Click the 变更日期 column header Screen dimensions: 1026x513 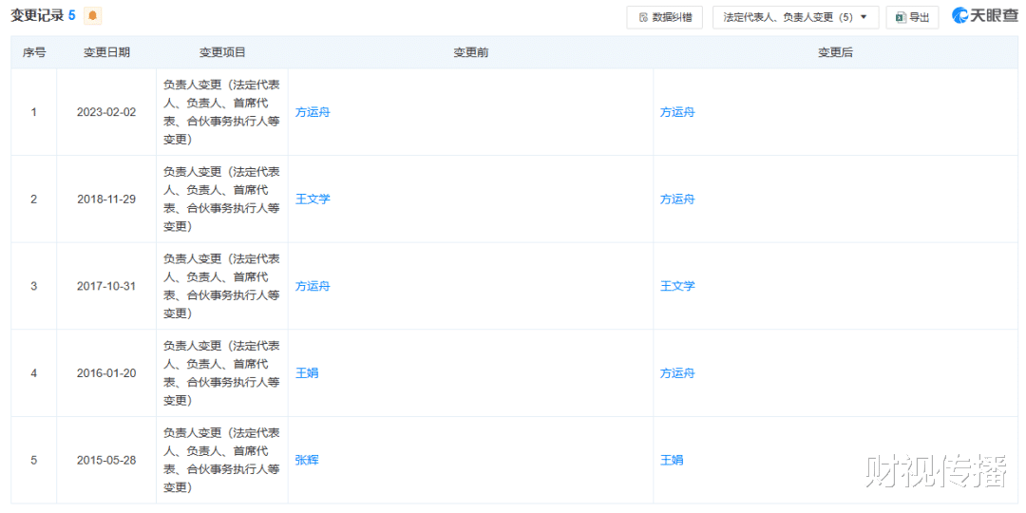tap(106, 53)
